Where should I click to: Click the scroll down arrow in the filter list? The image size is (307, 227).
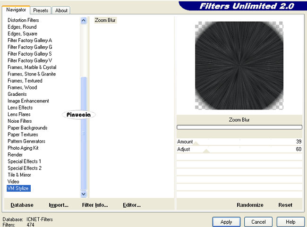click(84, 194)
